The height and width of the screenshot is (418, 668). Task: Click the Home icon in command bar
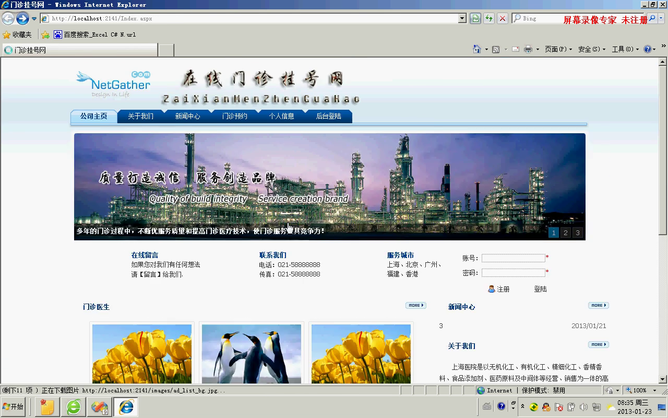476,49
